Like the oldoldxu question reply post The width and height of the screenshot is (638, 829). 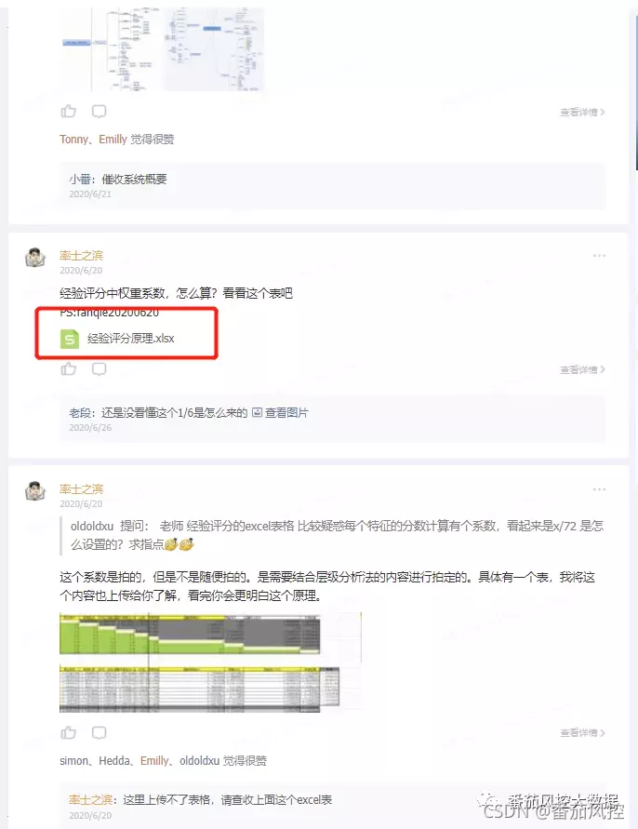point(68,732)
